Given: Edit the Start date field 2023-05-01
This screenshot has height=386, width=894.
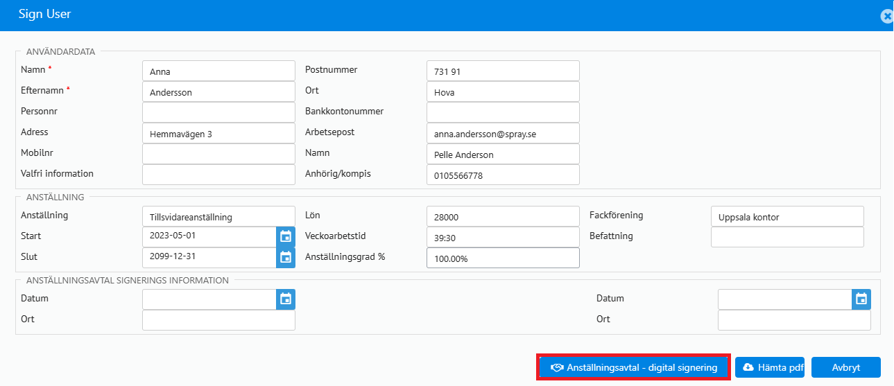Looking at the screenshot, I should click(x=209, y=237).
